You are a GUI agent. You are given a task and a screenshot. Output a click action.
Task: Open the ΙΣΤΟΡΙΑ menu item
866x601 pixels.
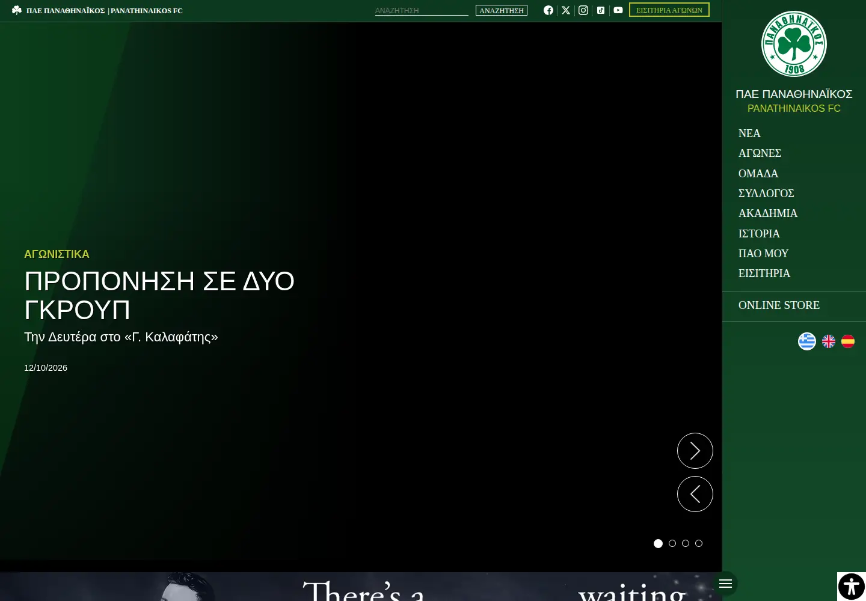759,234
